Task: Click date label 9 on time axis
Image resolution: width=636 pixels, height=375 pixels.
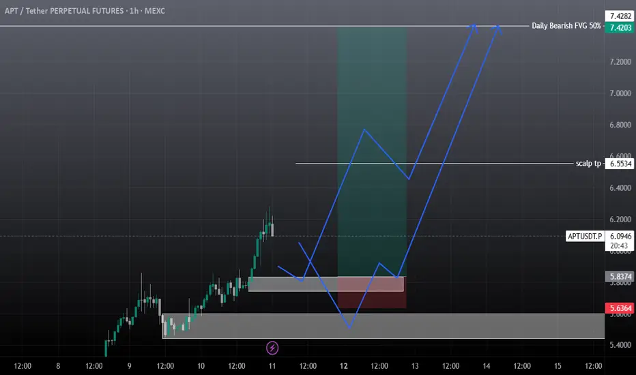Action: click(130, 366)
